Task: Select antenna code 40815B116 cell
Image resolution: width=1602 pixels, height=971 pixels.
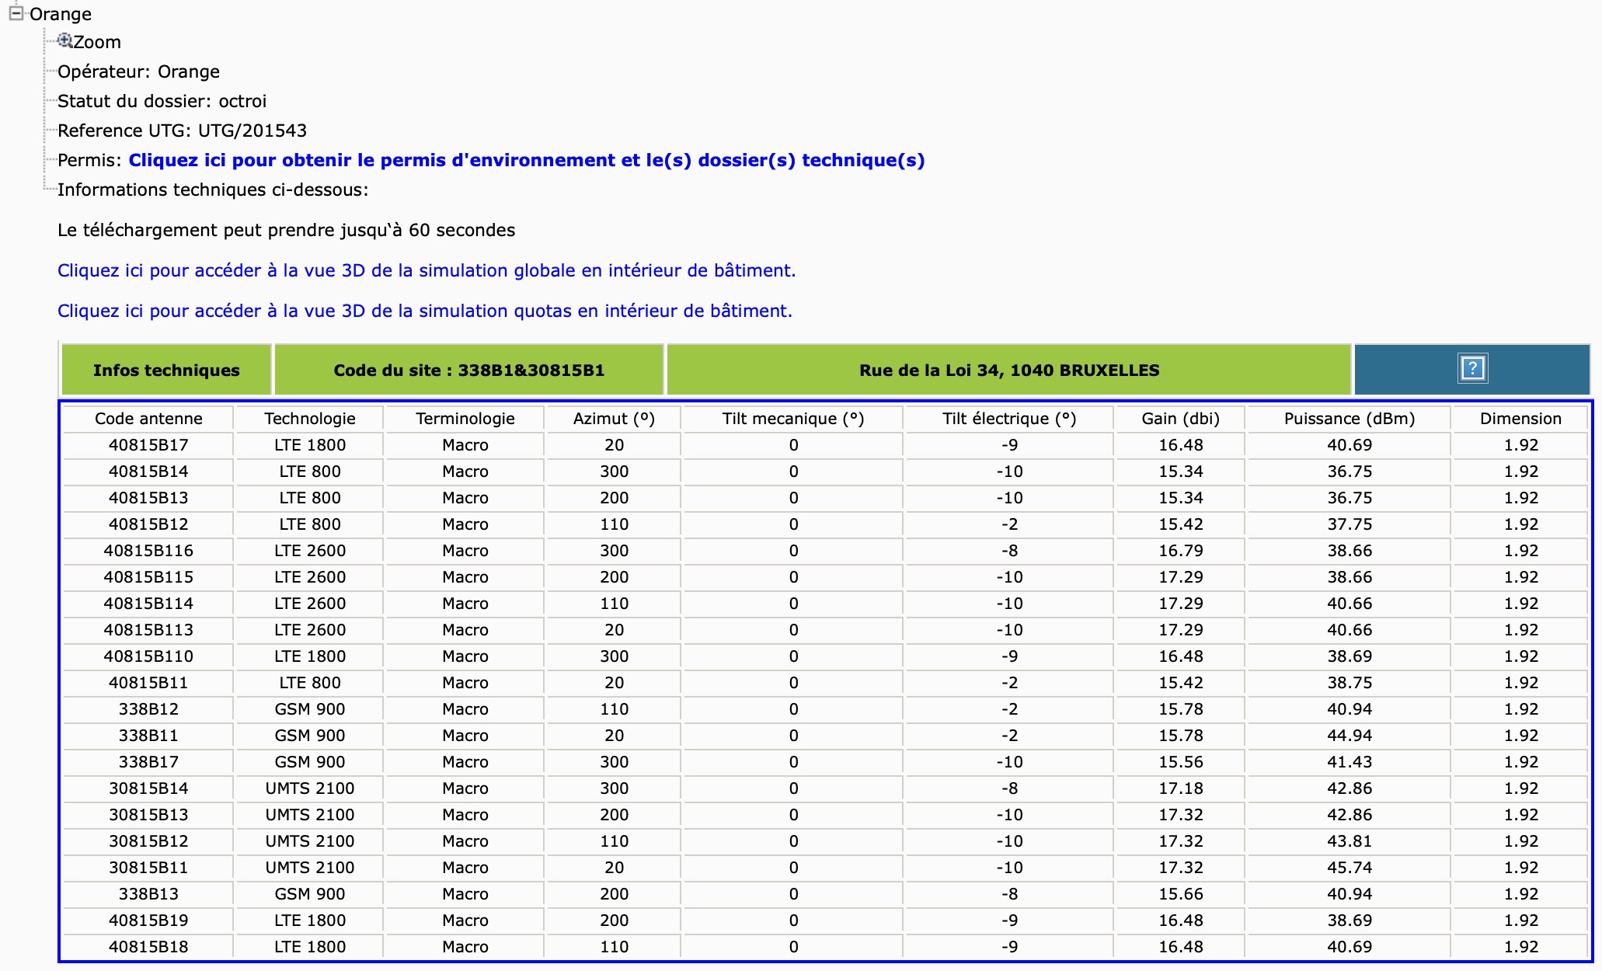Action: coord(148,551)
